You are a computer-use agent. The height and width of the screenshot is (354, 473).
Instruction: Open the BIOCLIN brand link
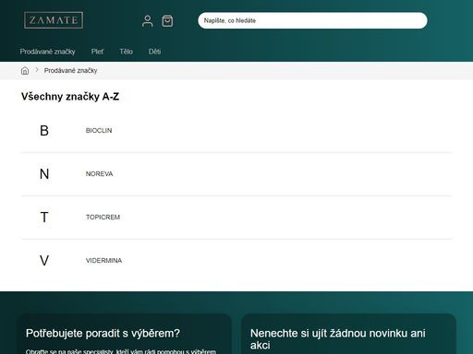coord(99,131)
